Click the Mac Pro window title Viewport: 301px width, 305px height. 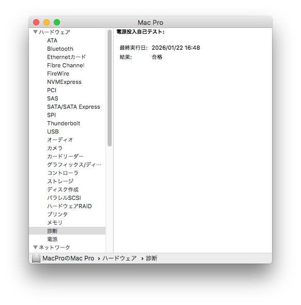click(151, 23)
